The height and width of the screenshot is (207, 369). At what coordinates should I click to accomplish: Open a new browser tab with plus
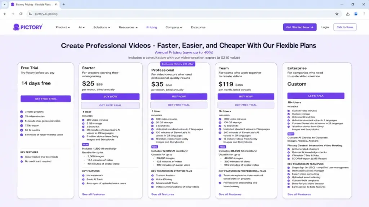point(63,4)
